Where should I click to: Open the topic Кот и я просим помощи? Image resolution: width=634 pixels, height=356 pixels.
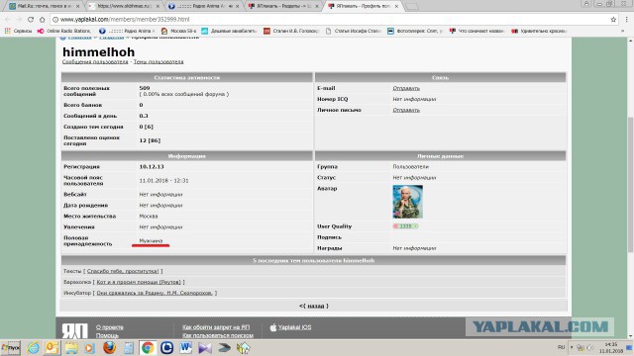(139, 282)
